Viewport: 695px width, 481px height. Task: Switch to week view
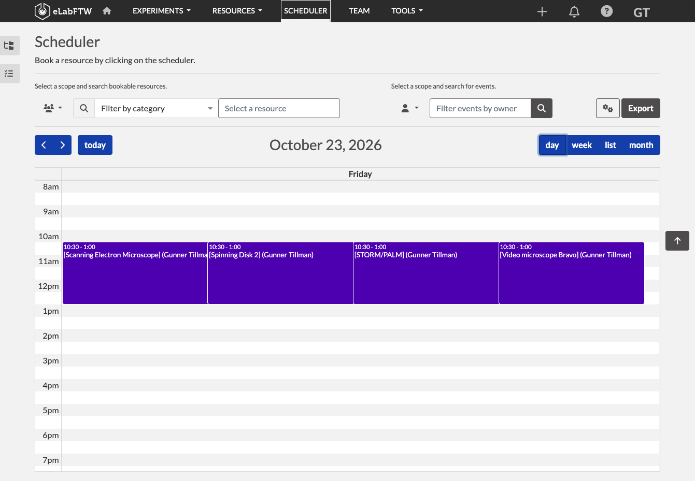[581, 145]
